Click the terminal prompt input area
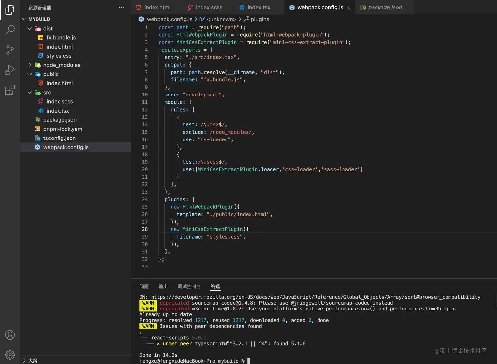497x364 pixels. pyautogui.click(x=249, y=361)
